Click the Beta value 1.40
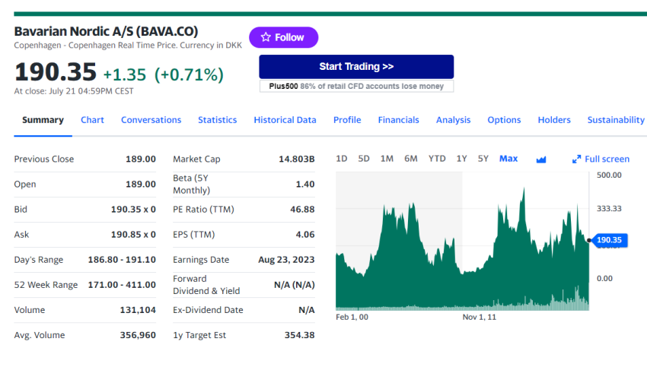 (x=305, y=184)
